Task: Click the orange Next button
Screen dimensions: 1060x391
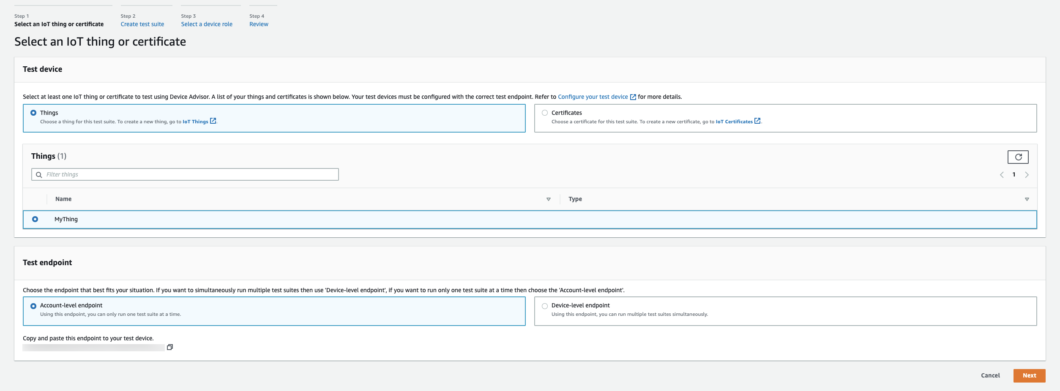Action: (1029, 375)
